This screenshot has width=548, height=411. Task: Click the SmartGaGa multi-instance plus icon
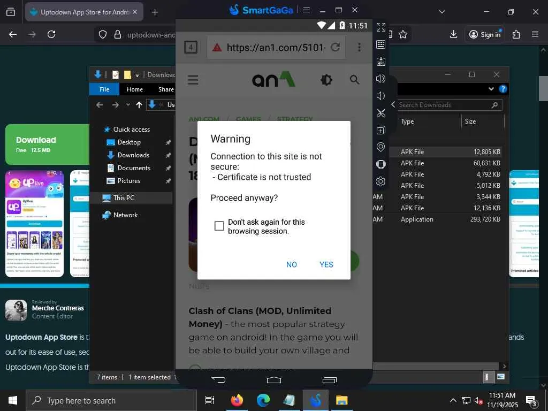pos(380,130)
